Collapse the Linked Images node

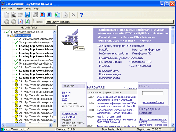[x=8, y=35]
